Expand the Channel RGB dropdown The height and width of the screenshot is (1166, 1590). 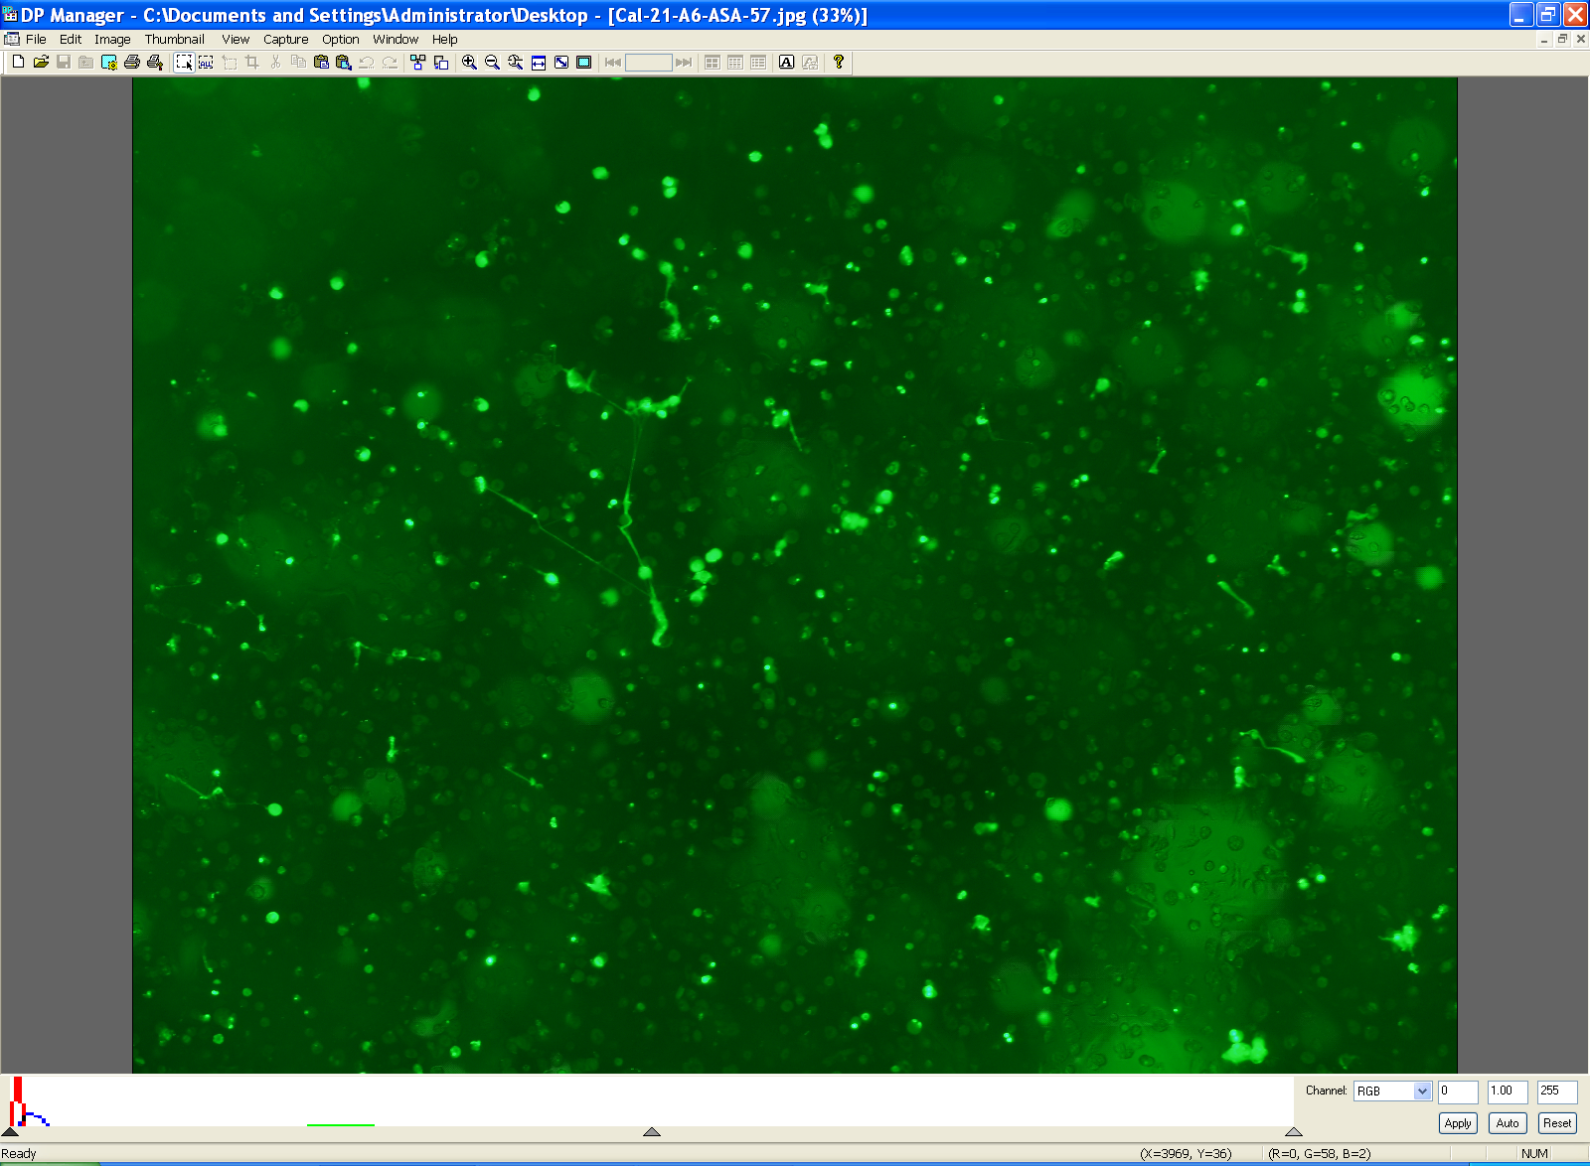click(x=1422, y=1091)
